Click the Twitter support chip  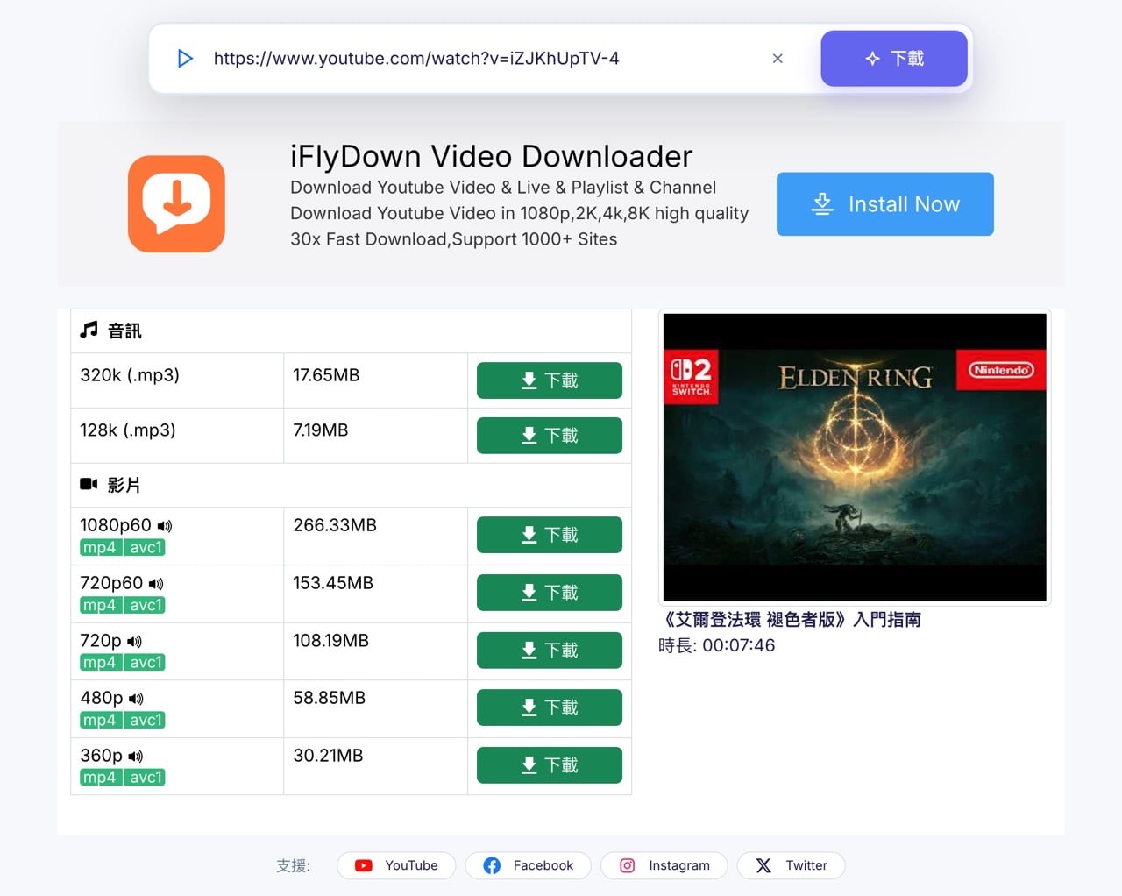click(791, 865)
